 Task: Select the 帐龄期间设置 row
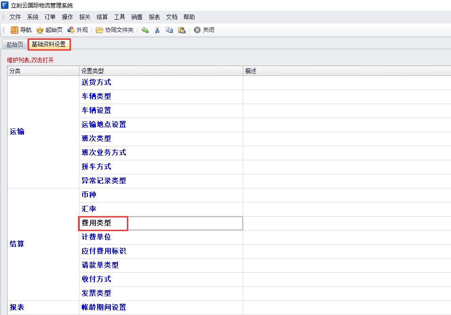tap(104, 307)
